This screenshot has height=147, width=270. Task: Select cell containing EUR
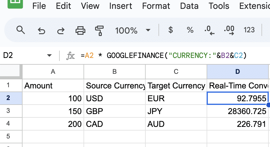176,98
